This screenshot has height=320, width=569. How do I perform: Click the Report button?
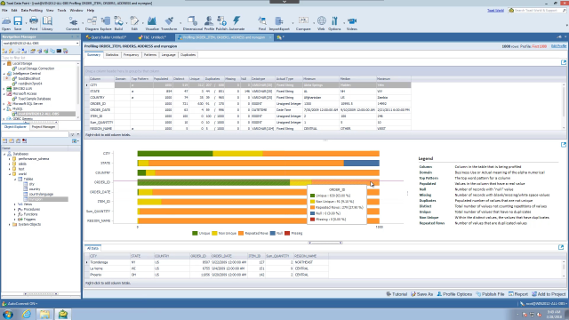[517, 294]
